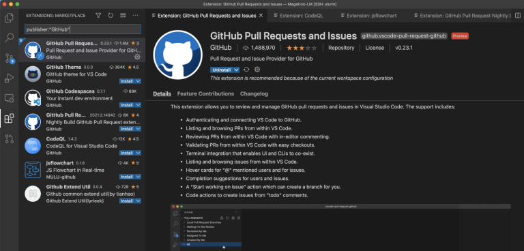Install the jsflowchart extension
Screen dimensions: 524x251
tap(127, 177)
